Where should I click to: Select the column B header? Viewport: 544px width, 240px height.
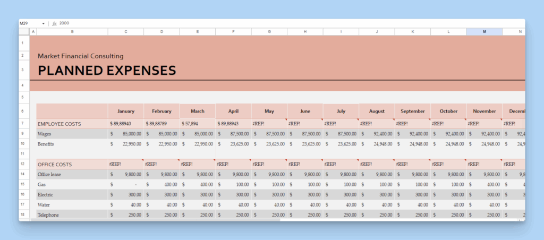point(72,32)
